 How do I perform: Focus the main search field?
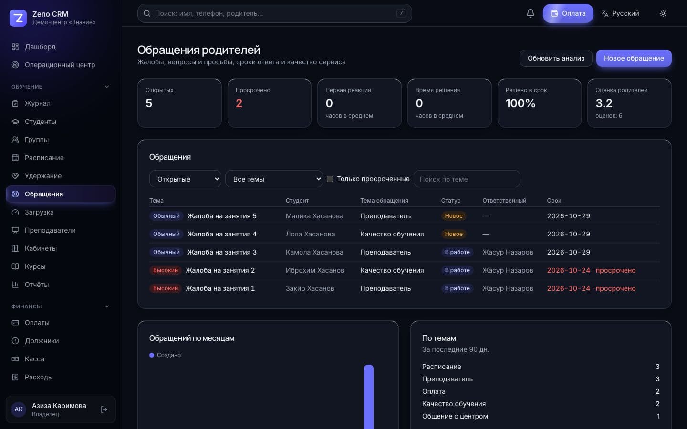pos(274,13)
